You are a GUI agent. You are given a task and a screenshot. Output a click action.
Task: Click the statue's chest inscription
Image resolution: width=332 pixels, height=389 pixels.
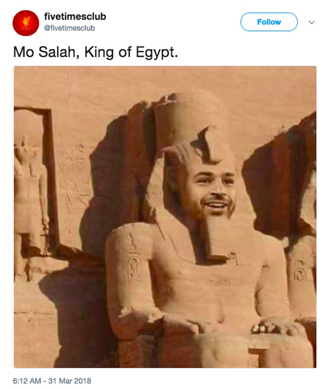point(219,282)
